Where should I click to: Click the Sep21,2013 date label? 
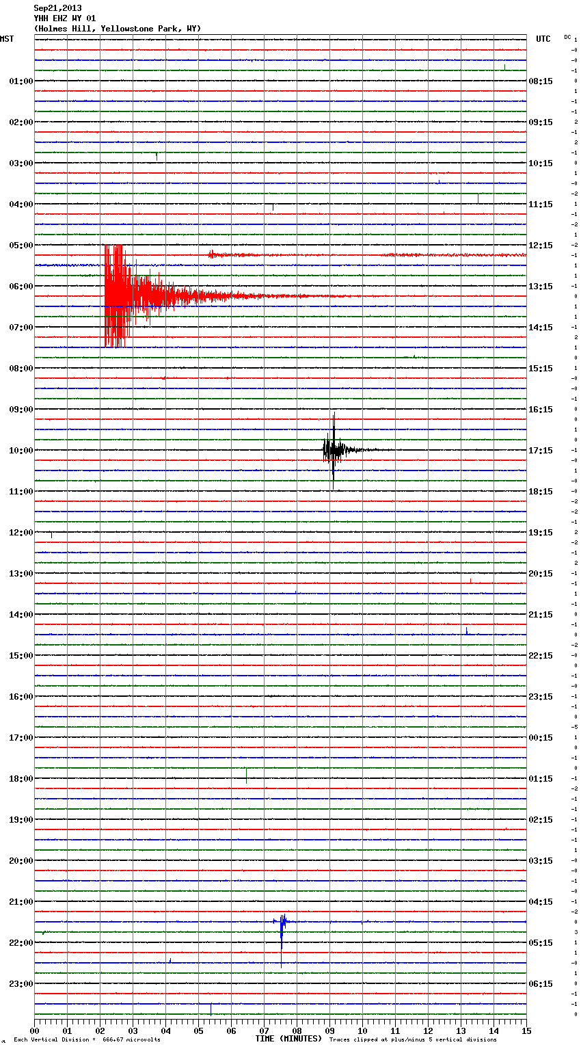pyautogui.click(x=57, y=8)
